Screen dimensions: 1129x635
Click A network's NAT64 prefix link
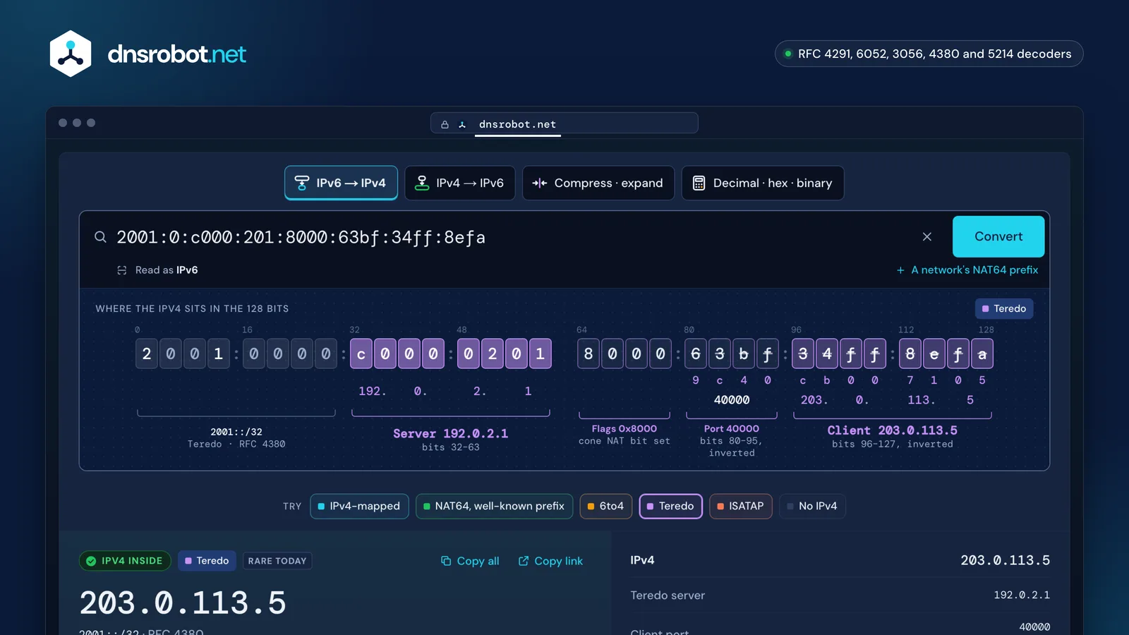[x=974, y=270]
